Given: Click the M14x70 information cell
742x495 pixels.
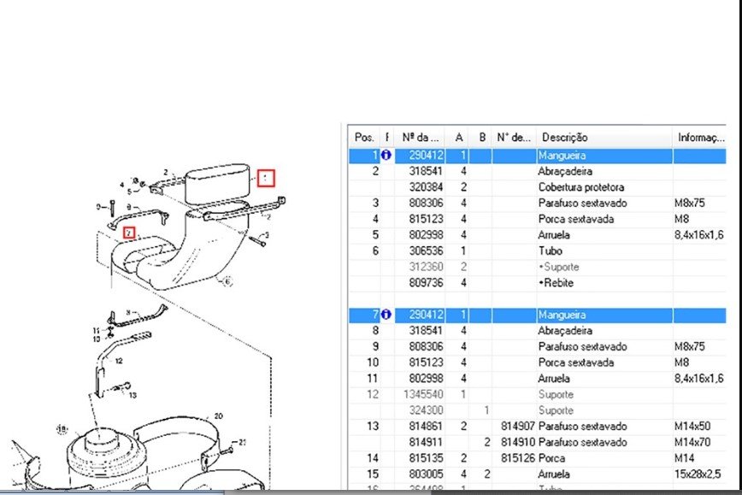Looking at the screenshot, I should pos(692,443).
